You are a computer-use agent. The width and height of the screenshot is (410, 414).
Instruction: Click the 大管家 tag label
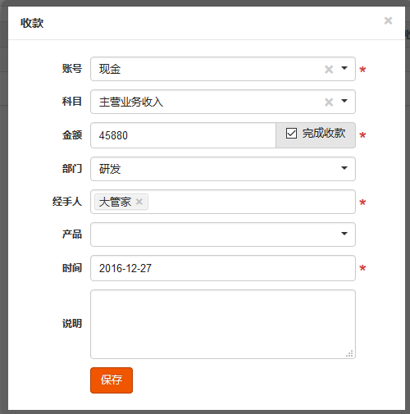click(x=115, y=202)
